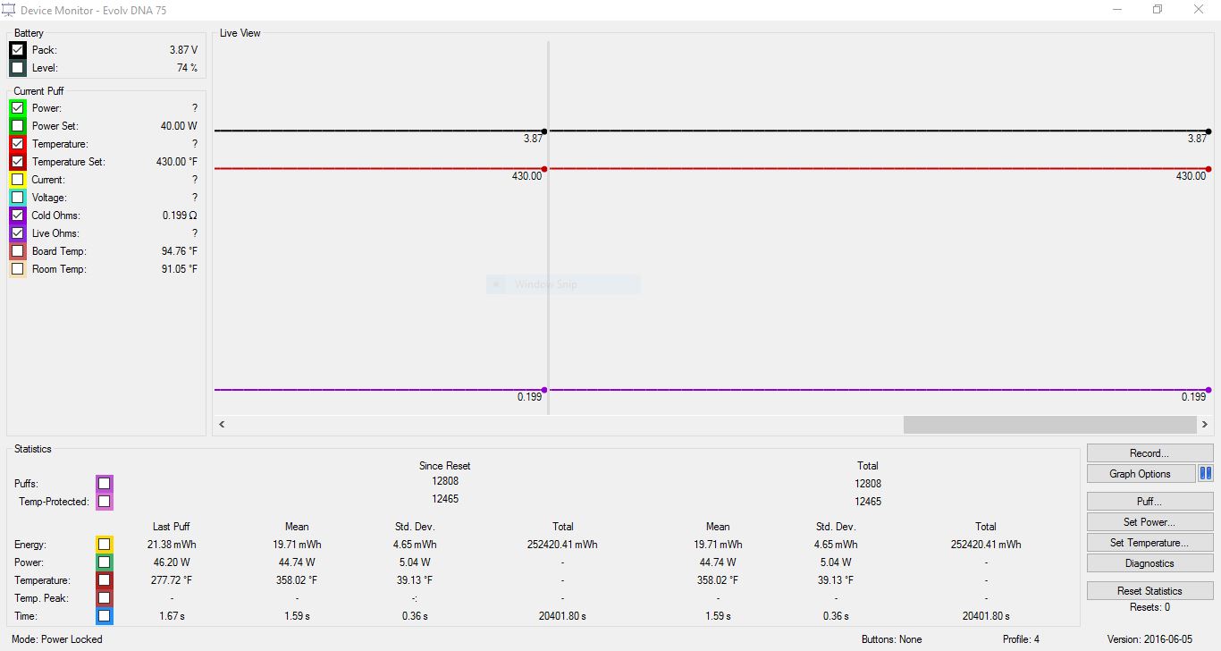Click the Device Monitor app icon in title bar
The height and width of the screenshot is (651, 1221).
tap(8, 10)
